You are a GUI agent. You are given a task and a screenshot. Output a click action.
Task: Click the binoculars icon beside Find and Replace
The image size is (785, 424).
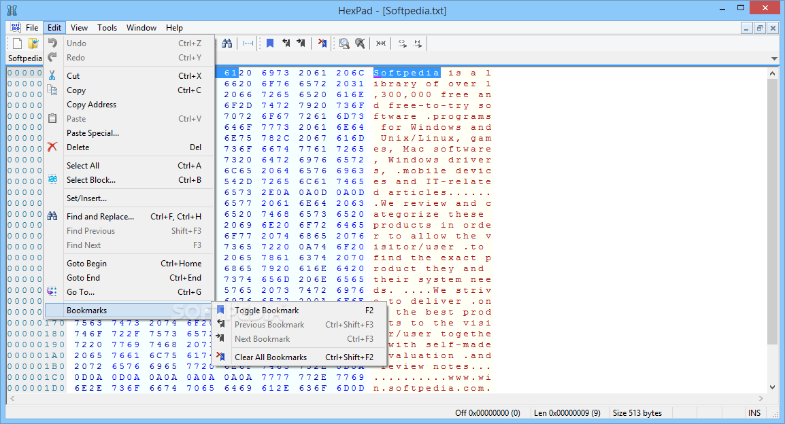tap(52, 216)
